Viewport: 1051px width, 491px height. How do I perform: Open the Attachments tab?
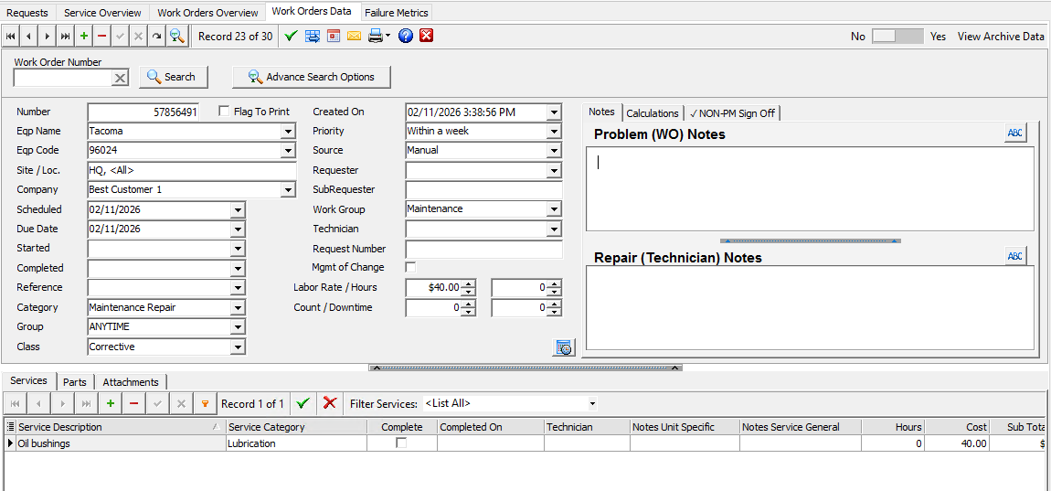tap(131, 381)
